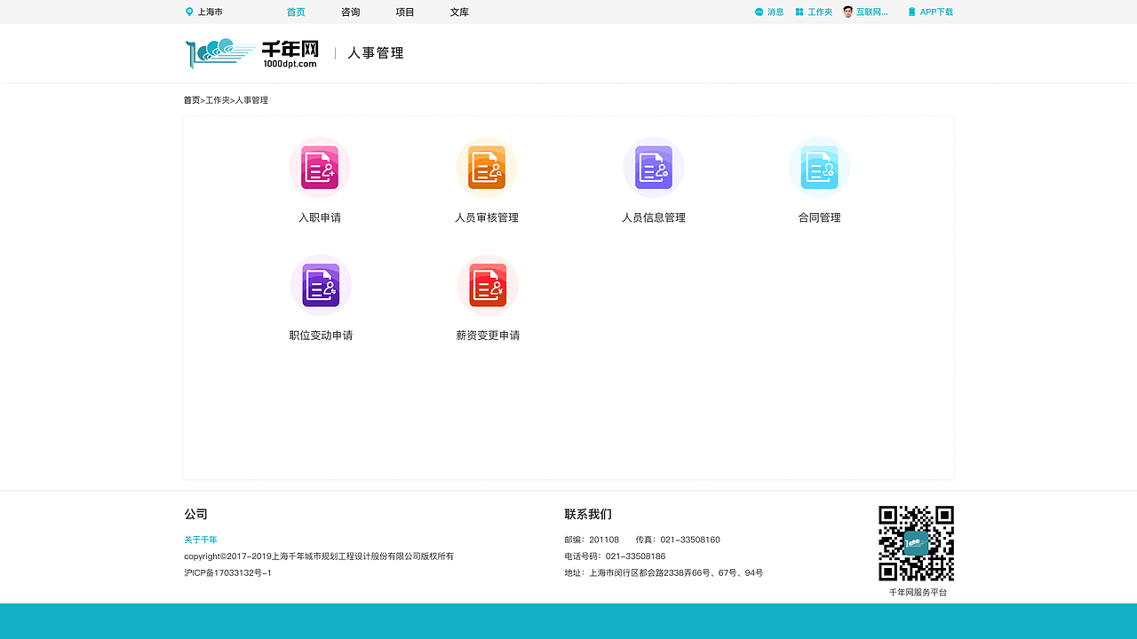
Task: Go to 首页 in the breadcrumb
Action: (x=192, y=100)
